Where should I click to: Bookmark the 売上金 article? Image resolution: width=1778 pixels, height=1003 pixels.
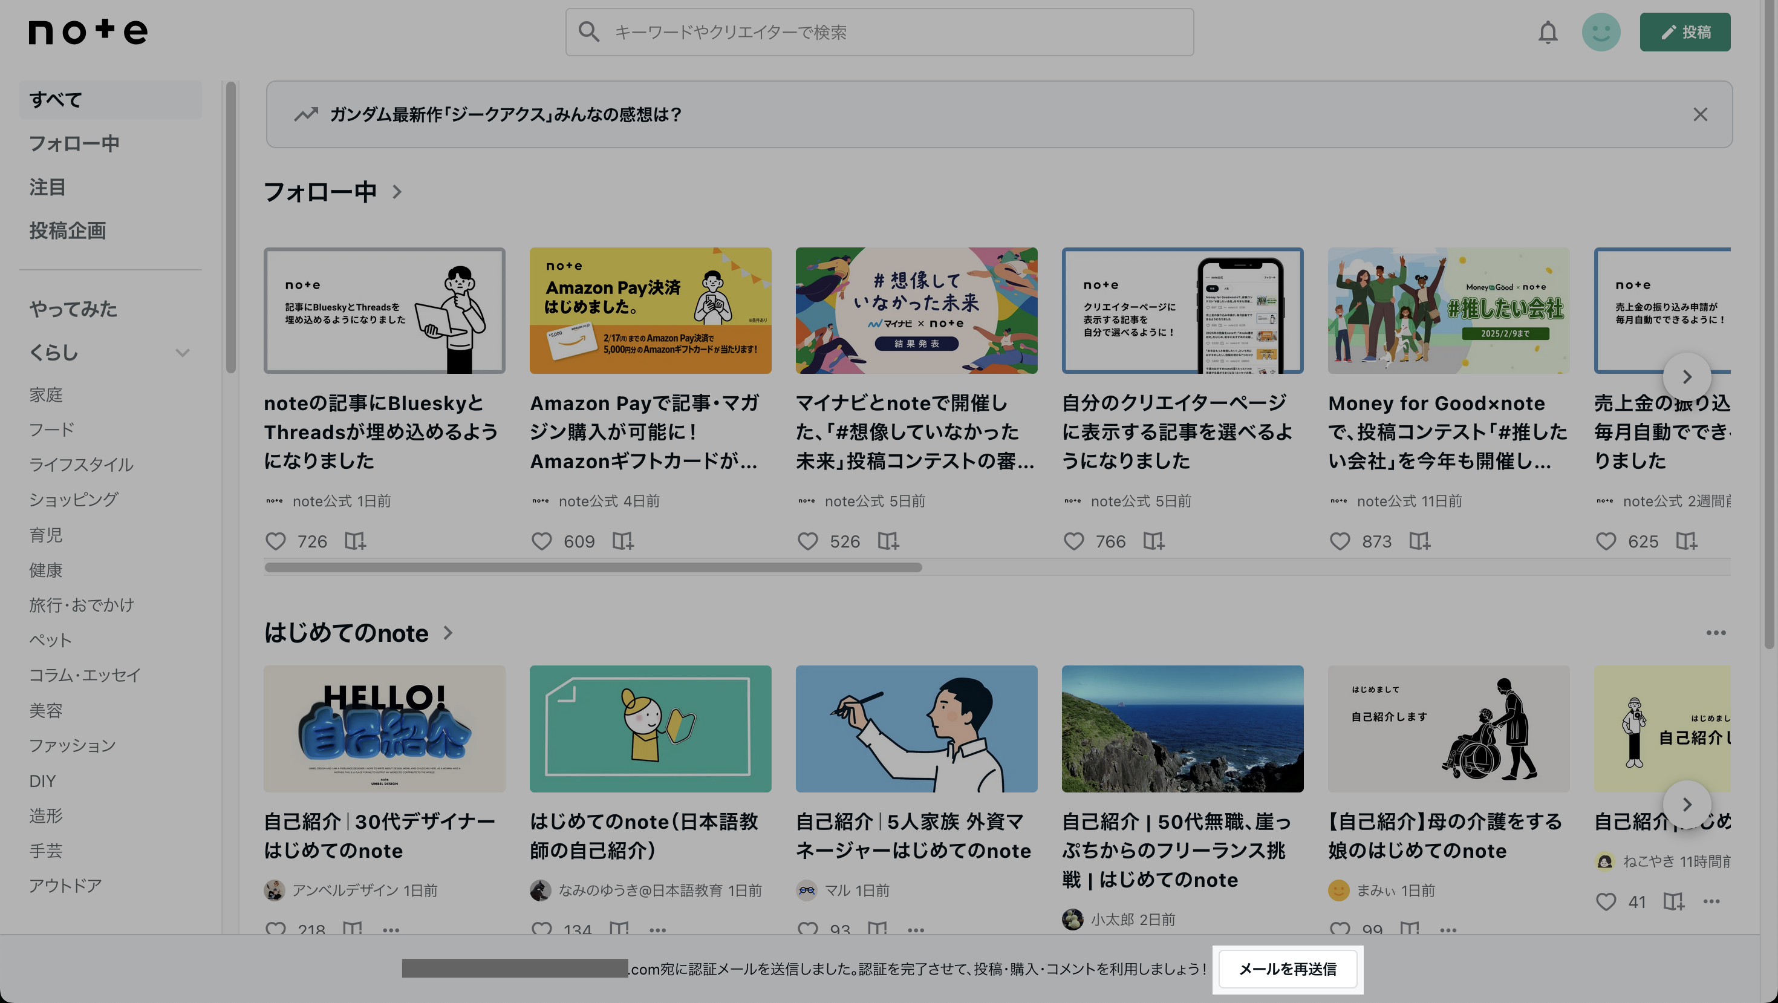[x=1686, y=541]
